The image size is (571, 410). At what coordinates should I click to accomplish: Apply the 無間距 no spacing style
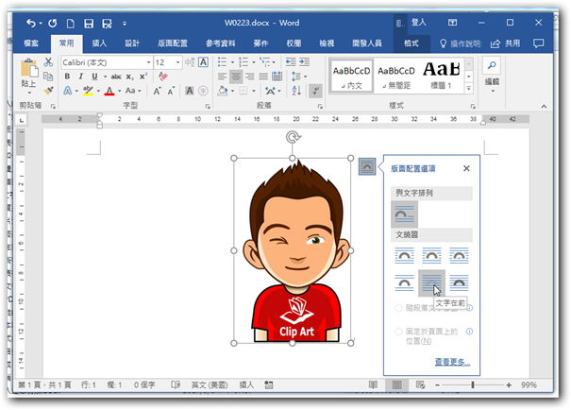[396, 75]
